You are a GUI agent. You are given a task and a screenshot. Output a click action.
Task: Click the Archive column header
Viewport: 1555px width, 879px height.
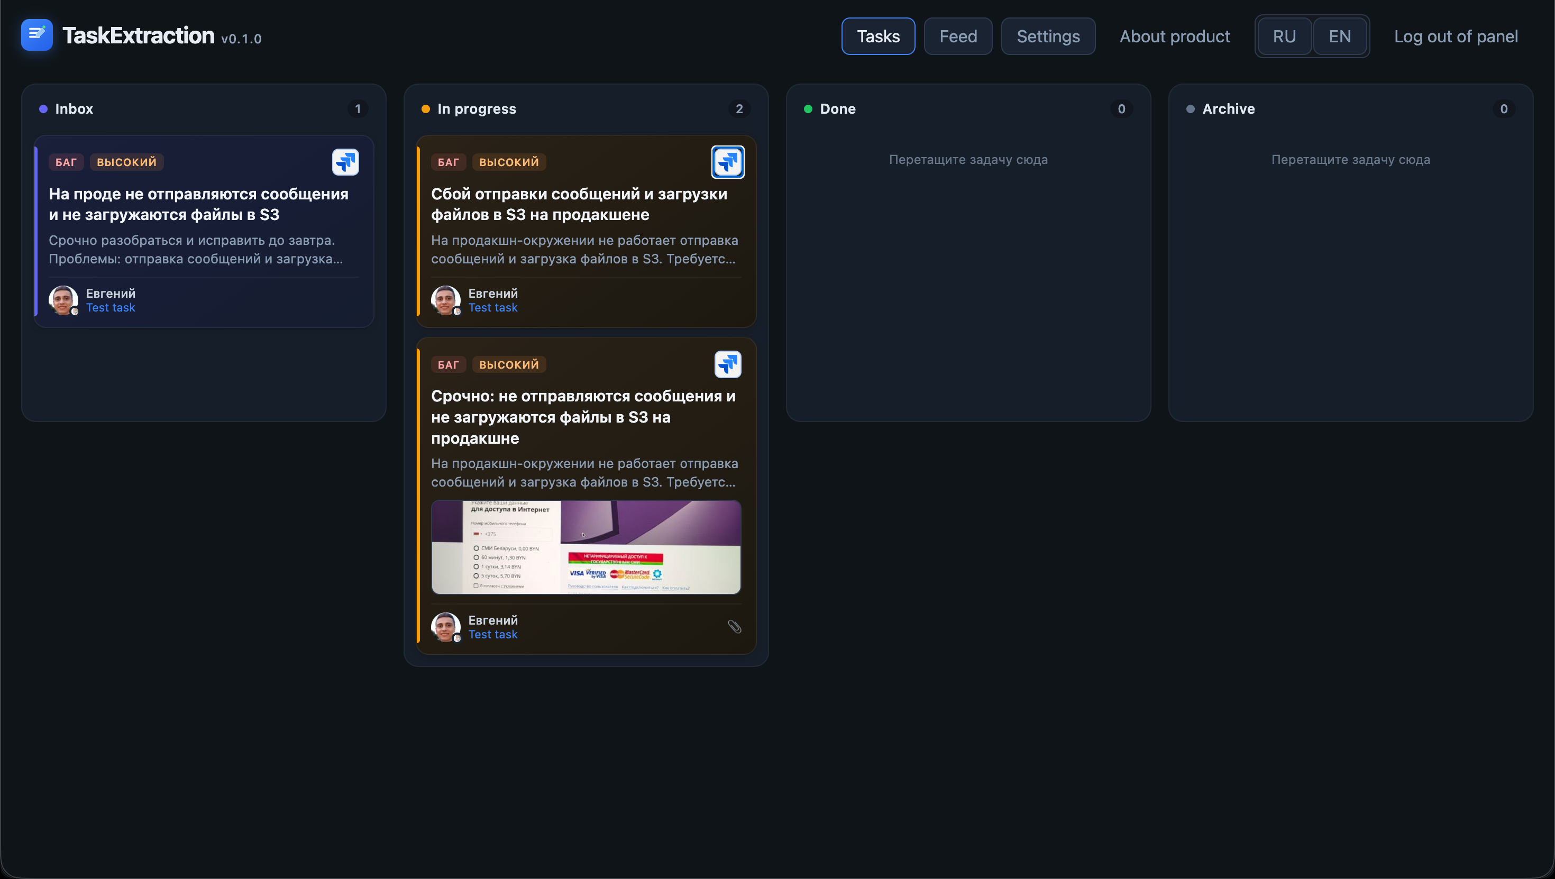(1228, 108)
